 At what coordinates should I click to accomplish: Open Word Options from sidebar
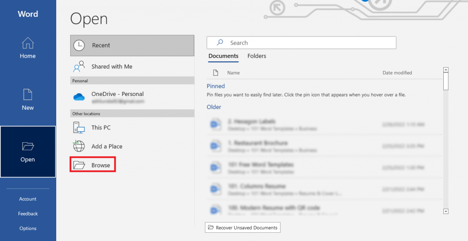point(27,228)
